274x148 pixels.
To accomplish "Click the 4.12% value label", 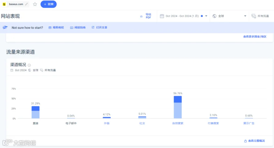I will [x=107, y=114].
